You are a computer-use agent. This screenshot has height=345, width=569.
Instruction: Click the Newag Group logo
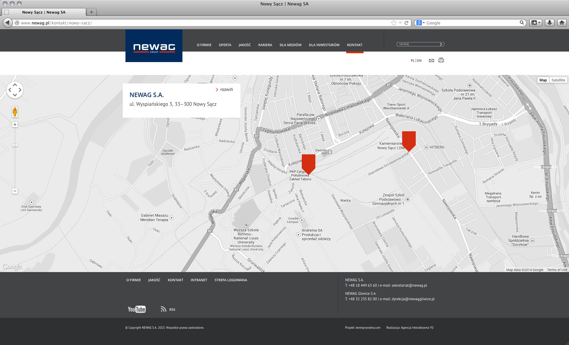(x=154, y=46)
